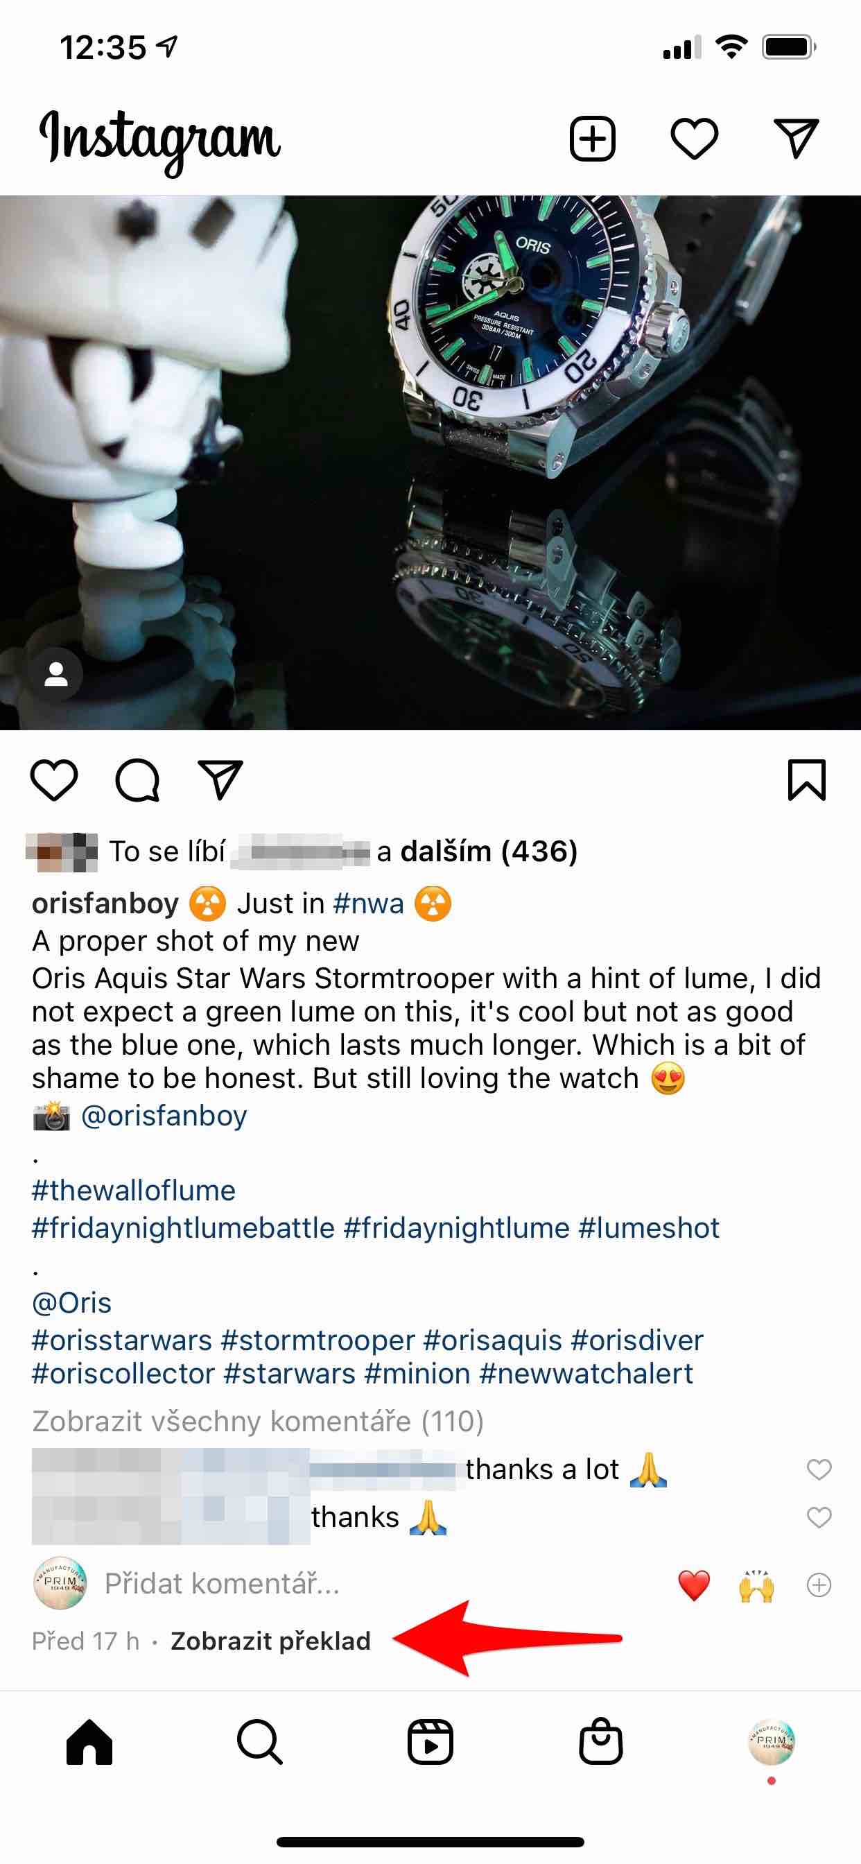Show tagged people on the photo
This screenshot has height=1864, width=861.
click(x=55, y=675)
